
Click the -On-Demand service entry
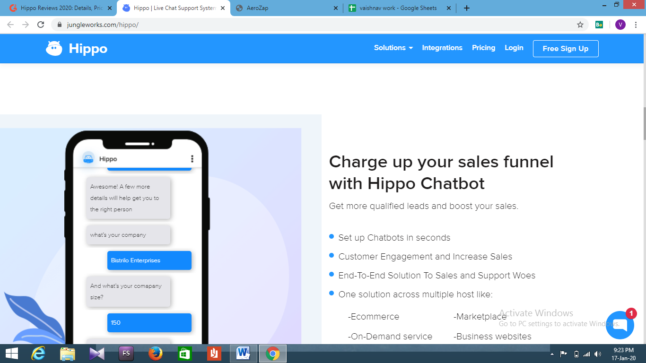[390, 337]
